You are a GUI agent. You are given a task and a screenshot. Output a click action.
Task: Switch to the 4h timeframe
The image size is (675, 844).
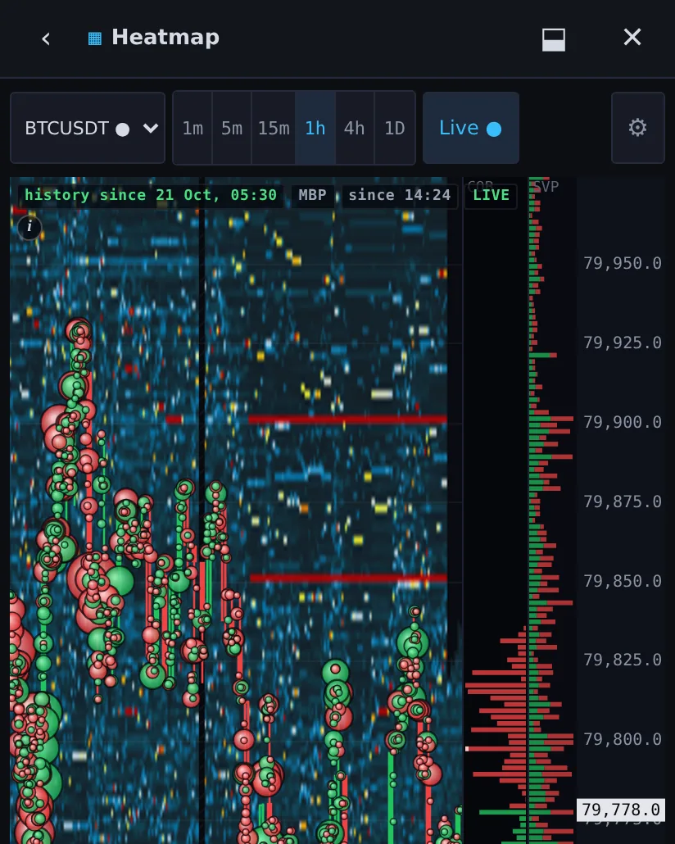tap(355, 128)
